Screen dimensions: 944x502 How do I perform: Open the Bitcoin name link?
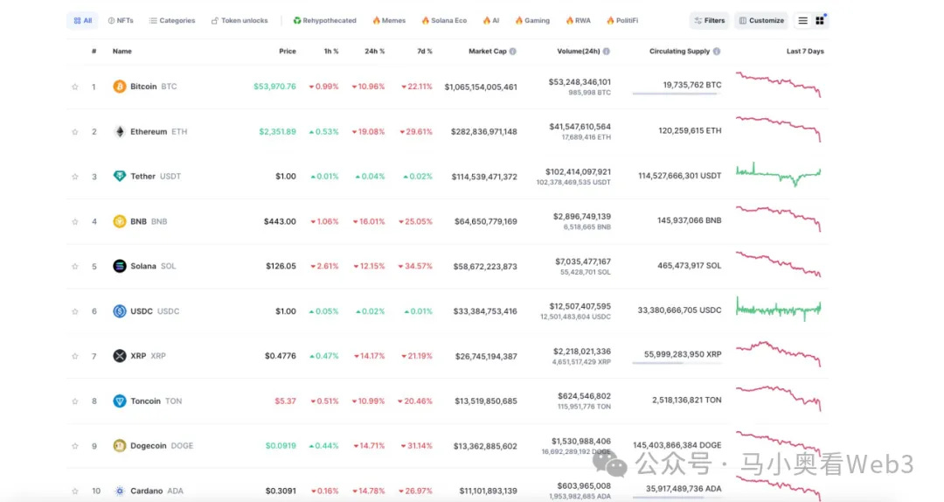[x=143, y=87]
